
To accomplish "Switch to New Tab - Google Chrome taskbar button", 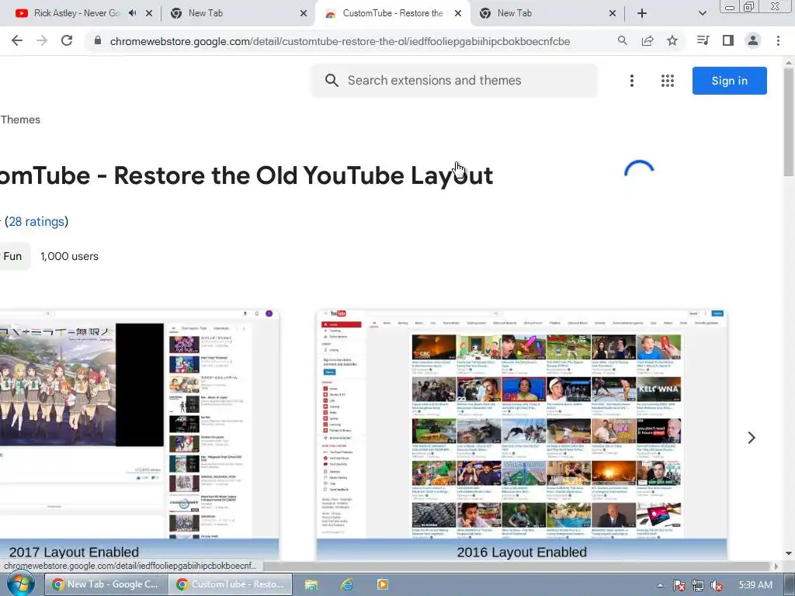I will point(106,584).
